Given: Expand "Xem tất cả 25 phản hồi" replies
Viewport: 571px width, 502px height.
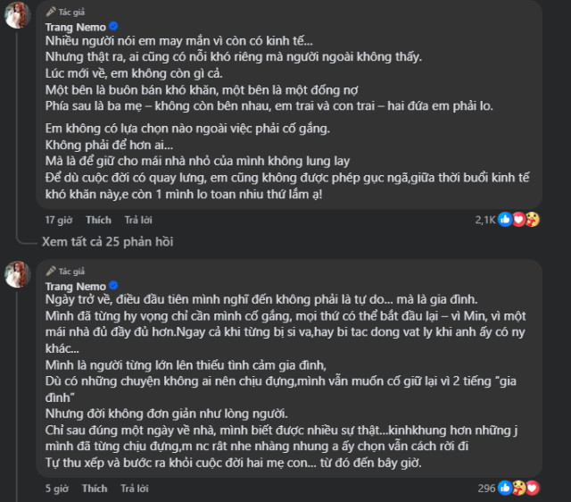Looking at the screenshot, I should (107, 242).
